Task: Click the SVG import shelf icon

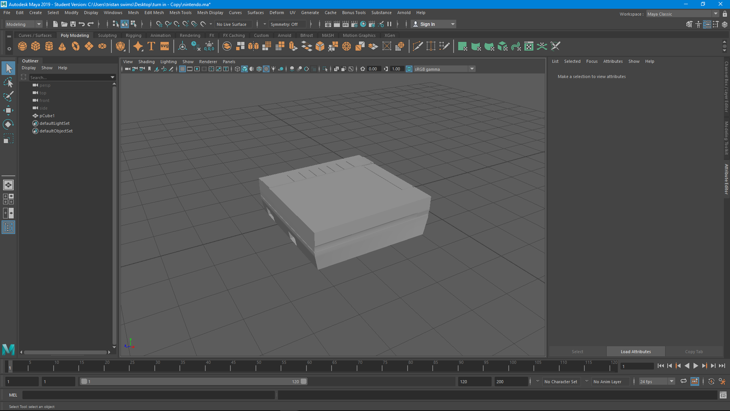Action: click(165, 46)
